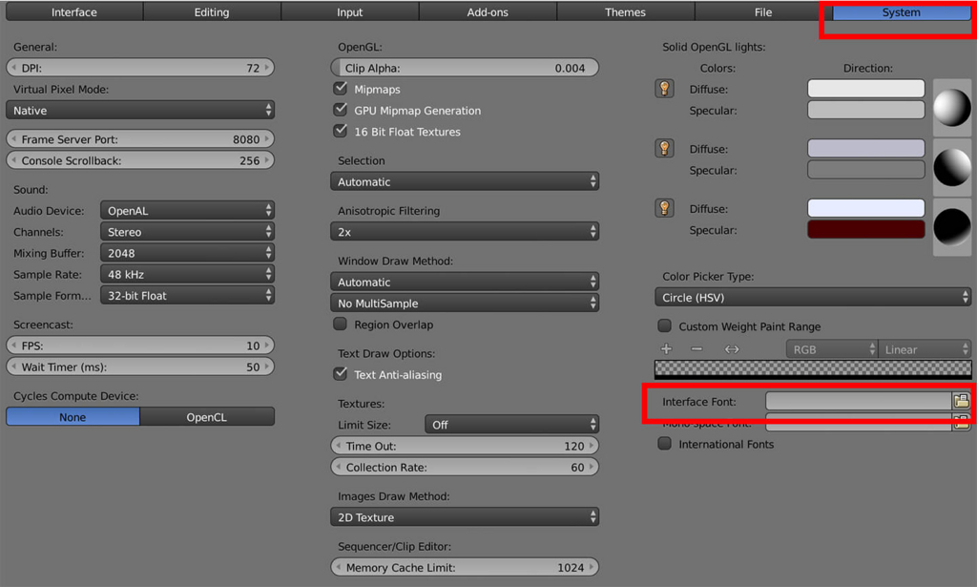Click Wait Timer (ms) field
Screen dimensions: 977x587
point(140,367)
